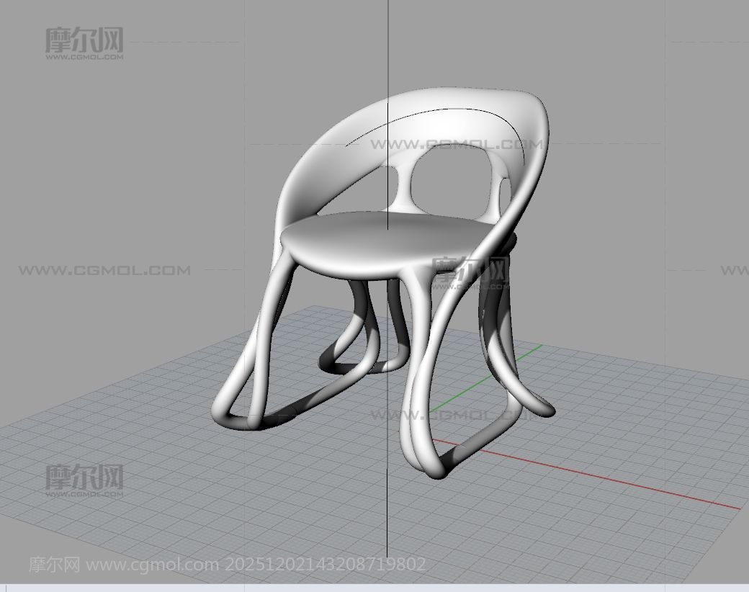
Task: Click the WWW.CGMOL.COM watermark at the left-middle
Action: (x=104, y=271)
